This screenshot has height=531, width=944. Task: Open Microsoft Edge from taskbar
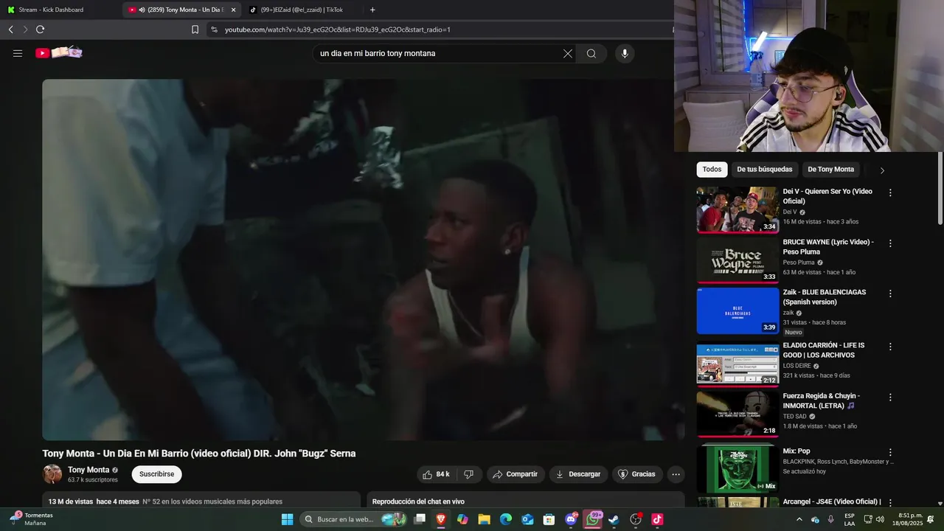(x=506, y=519)
